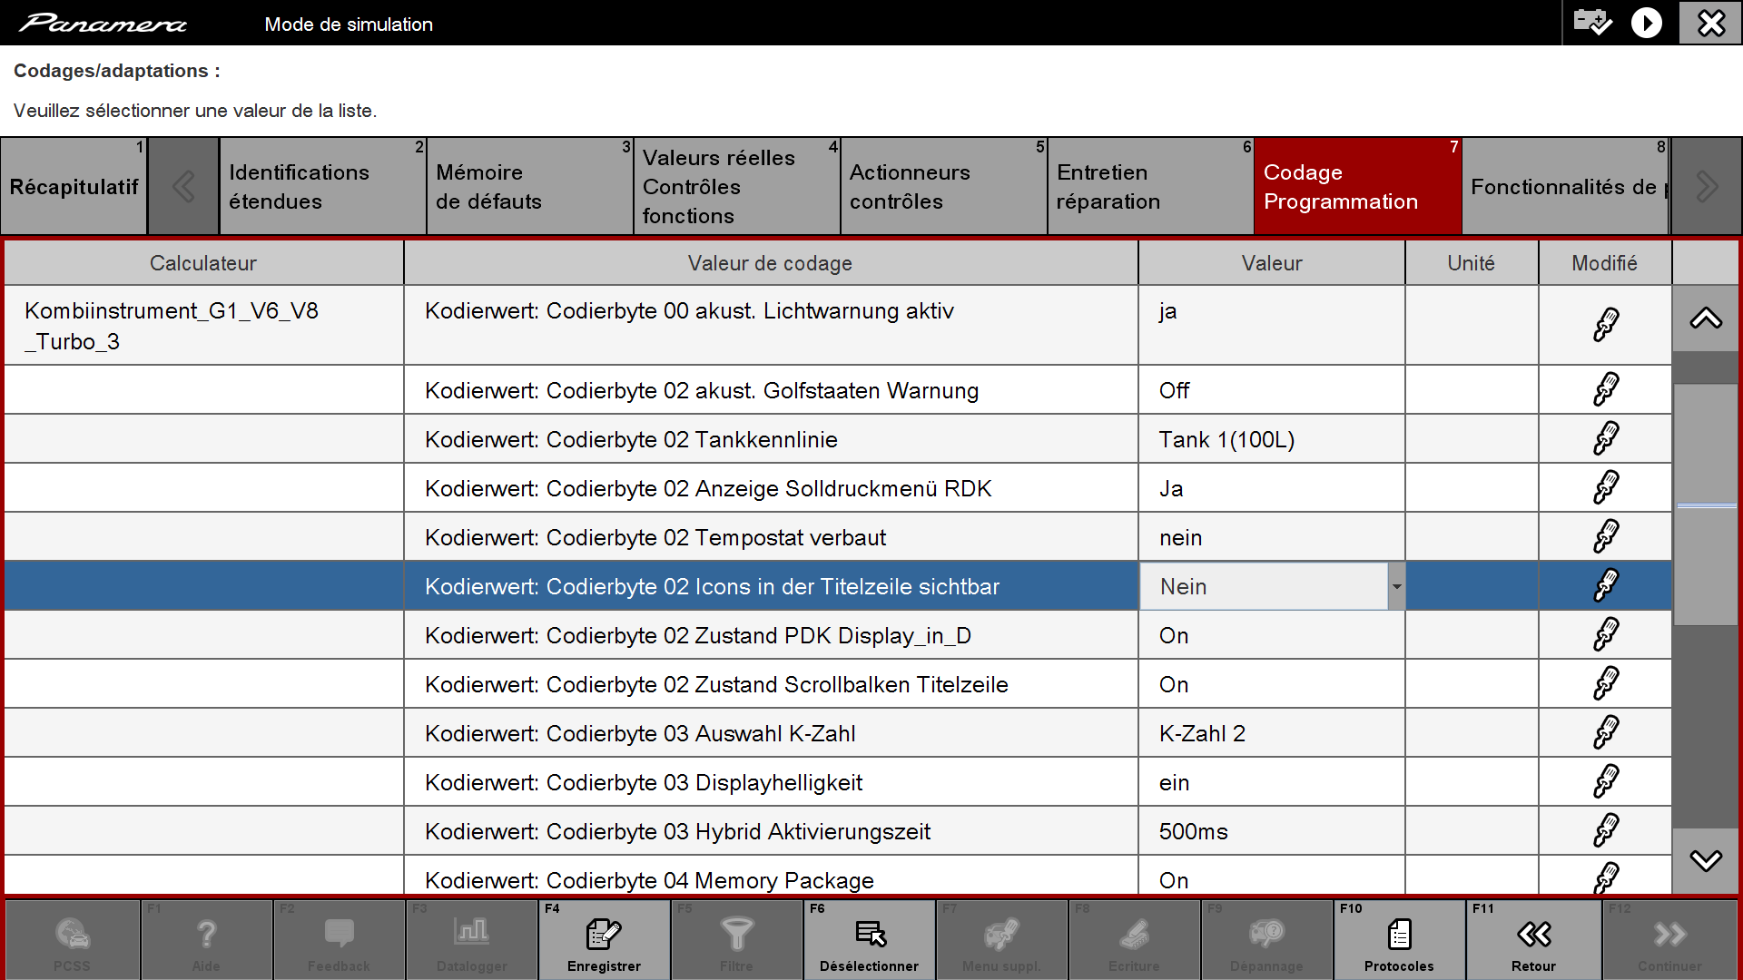Click left arrow to scroll tabs back
The image size is (1743, 980).
(183, 187)
